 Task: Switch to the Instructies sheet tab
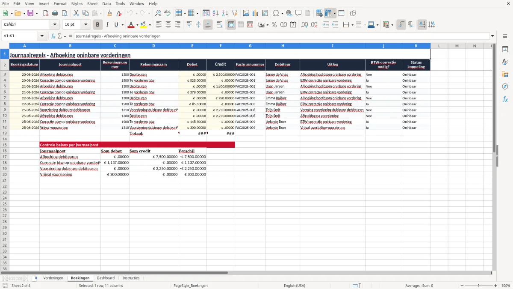pyautogui.click(x=131, y=278)
